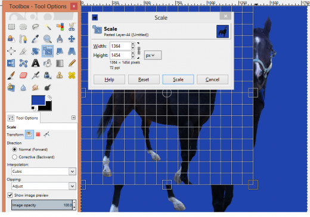Open the Interpolation dropdown showing Cubic
Screen dimensions: 310x217
[44, 172]
